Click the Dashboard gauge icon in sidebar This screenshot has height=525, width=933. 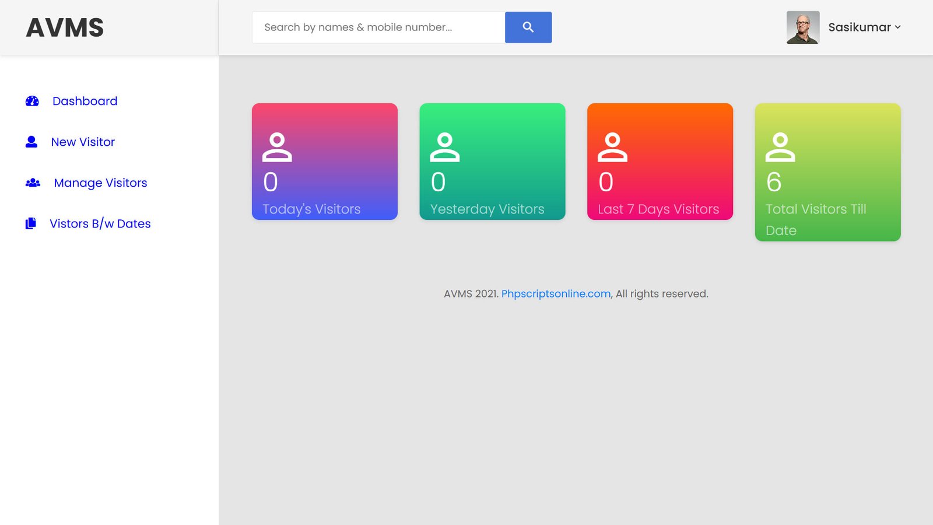(32, 101)
